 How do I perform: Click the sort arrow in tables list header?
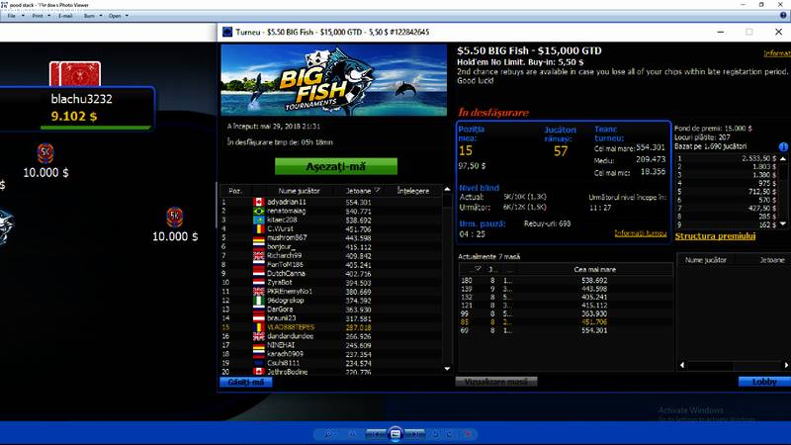pyautogui.click(x=478, y=269)
